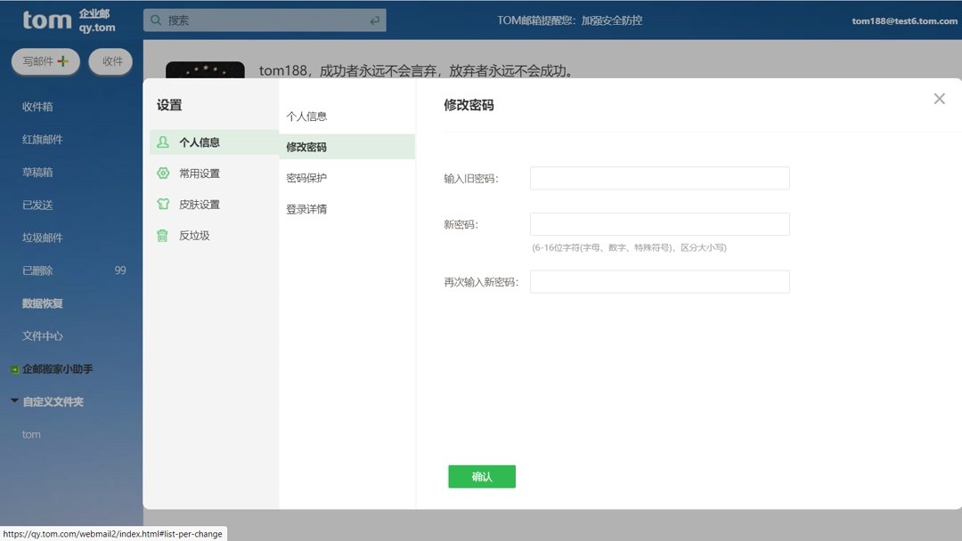Open 常用设置 via the gear icon
This screenshot has height=541, width=962.
point(163,173)
